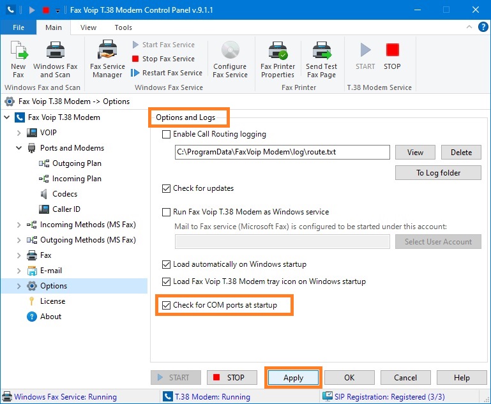
Task: Expand Incoming Methods (MS Fax) node
Action: coord(19,225)
